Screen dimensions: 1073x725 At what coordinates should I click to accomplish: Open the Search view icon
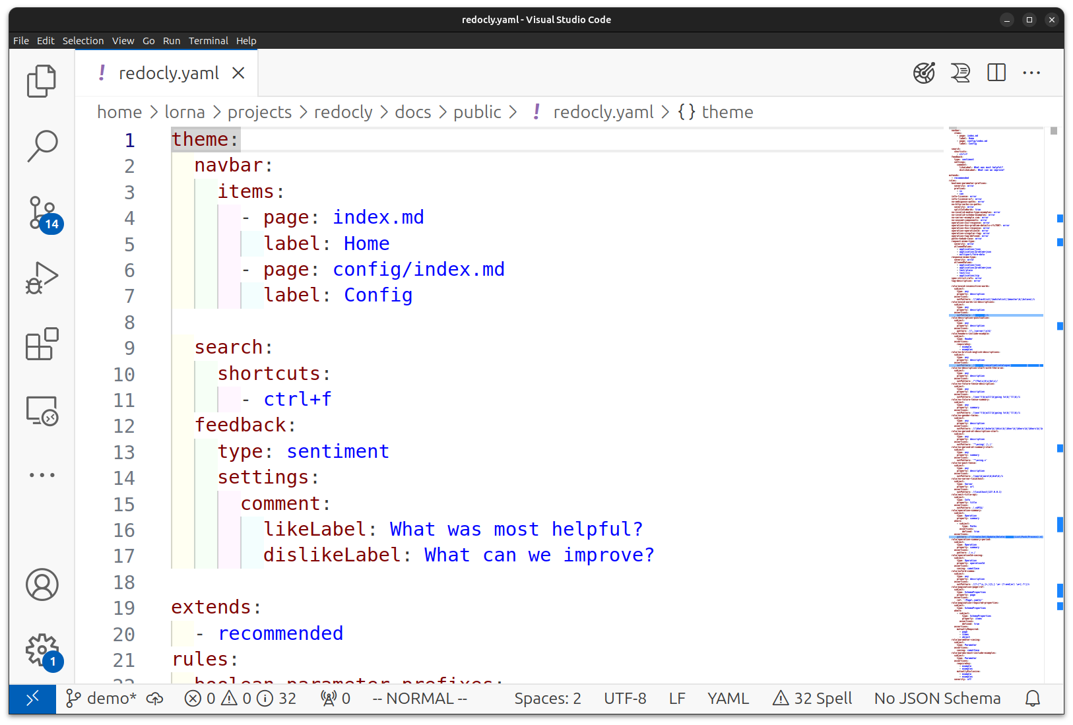(42, 146)
